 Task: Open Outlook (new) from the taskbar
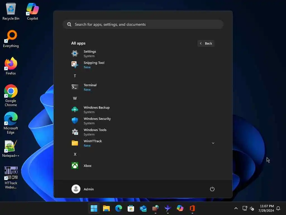click(x=143, y=208)
